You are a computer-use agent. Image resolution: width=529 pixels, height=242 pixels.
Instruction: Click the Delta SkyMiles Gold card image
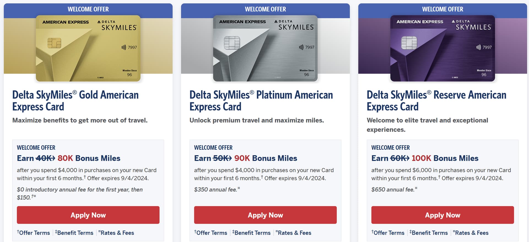(x=88, y=49)
